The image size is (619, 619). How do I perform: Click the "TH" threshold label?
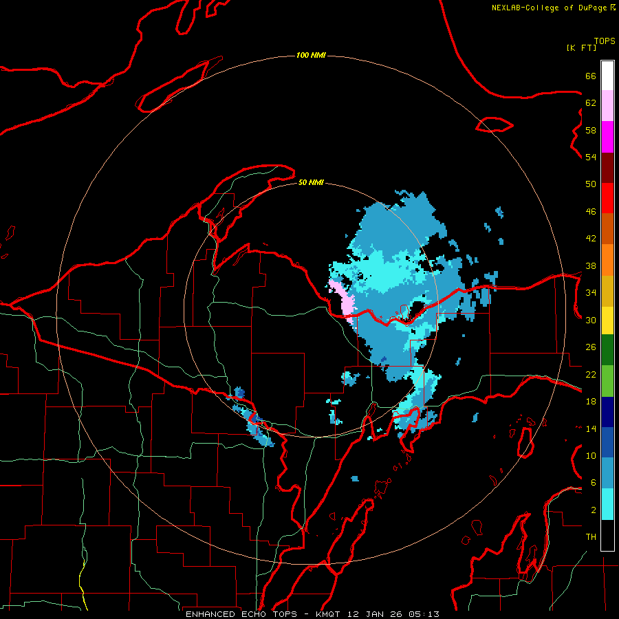tap(591, 537)
